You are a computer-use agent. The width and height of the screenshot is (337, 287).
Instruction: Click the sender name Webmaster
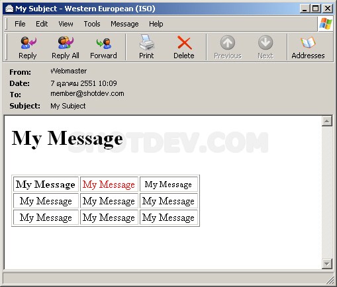69,71
